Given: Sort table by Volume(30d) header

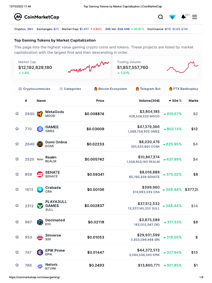Looking at the screenshot, I should click(x=149, y=101).
